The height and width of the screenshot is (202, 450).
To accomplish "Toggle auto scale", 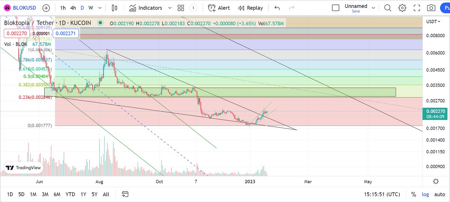I will [439, 194].
